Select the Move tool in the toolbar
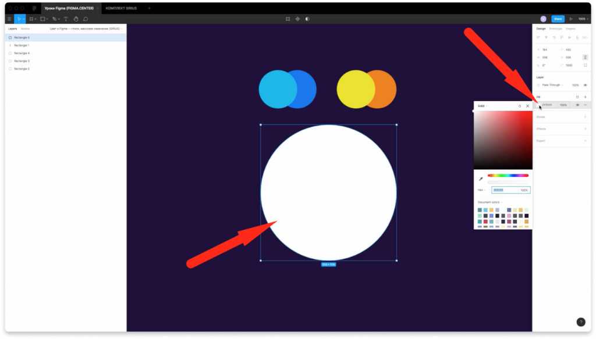 19,19
